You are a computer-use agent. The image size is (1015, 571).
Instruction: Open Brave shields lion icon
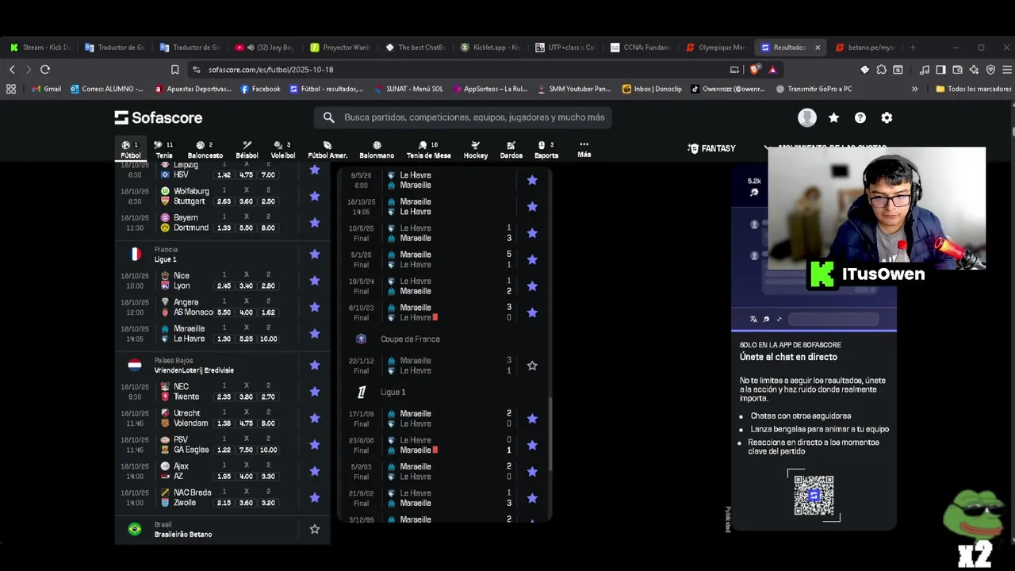(756, 70)
